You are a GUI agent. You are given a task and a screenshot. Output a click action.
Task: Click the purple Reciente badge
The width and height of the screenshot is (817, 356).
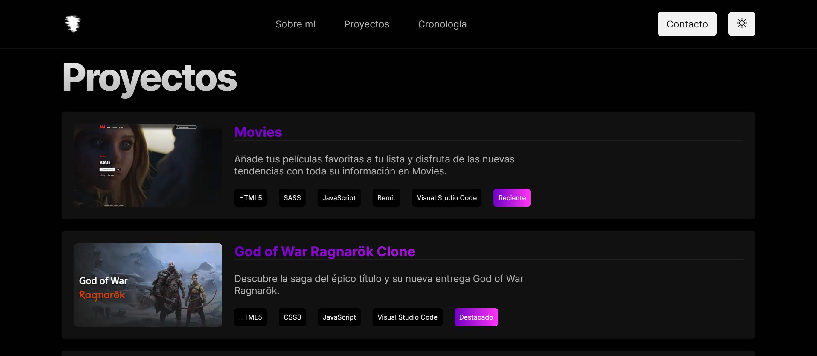[511, 198]
